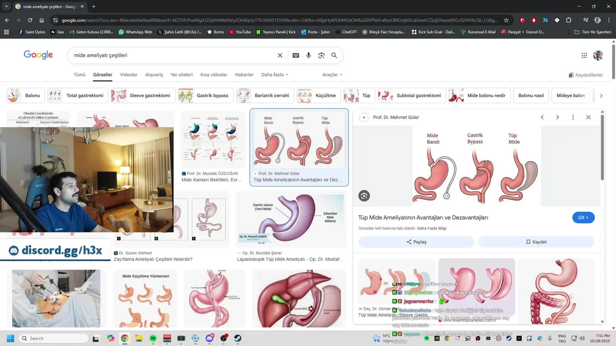Open the Zayıflama Ameliyatı Çeşitleri Nelerdir result

coord(153,259)
